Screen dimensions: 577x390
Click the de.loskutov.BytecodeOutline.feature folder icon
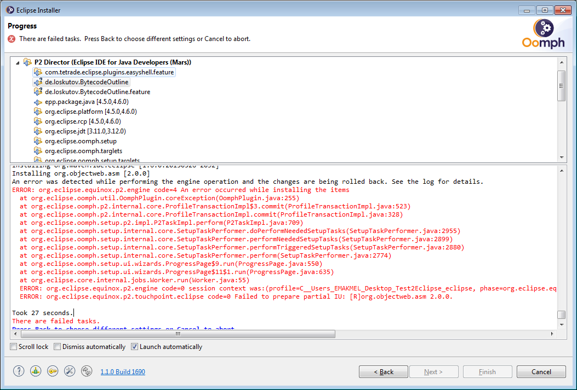[38, 92]
